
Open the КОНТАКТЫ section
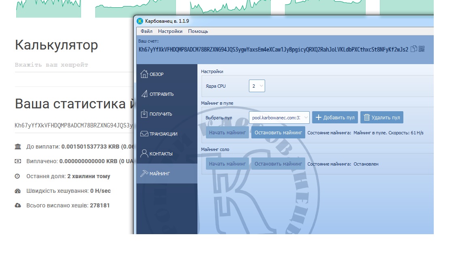[x=167, y=153]
